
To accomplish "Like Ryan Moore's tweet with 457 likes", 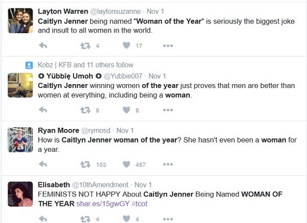I will pyautogui.click(x=126, y=164).
